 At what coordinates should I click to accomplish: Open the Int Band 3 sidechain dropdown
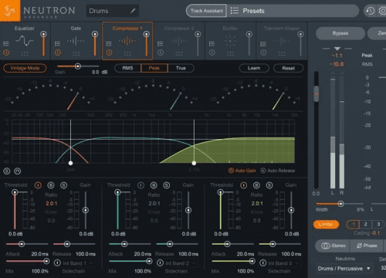pyautogui.click(x=283, y=263)
